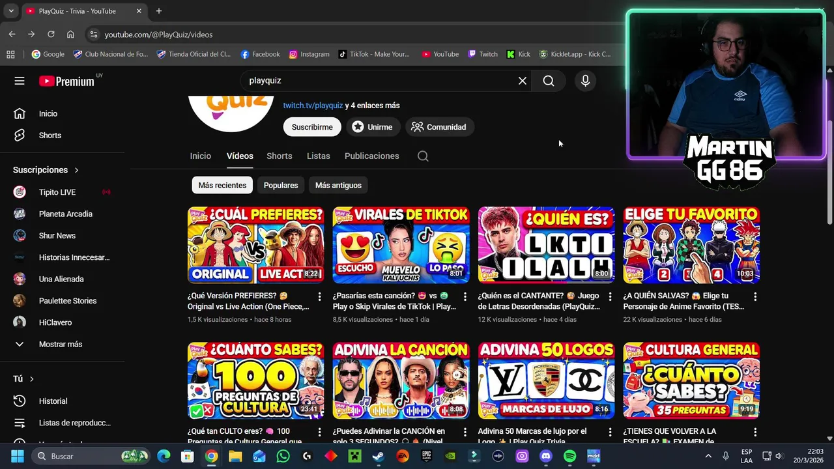
Task: Open the twitch.tv/playquiz link
Action: pyautogui.click(x=313, y=106)
